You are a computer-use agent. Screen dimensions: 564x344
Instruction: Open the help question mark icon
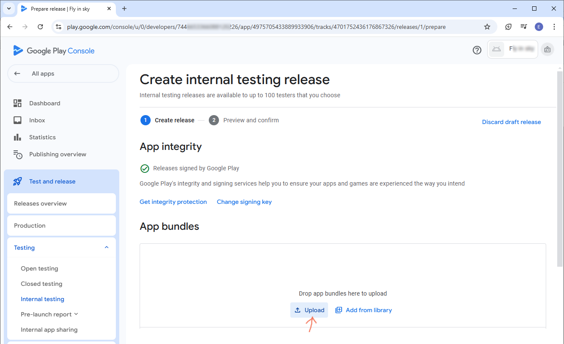tap(477, 50)
